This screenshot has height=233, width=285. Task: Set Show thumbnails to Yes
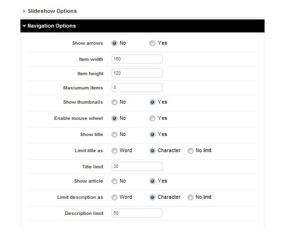pos(152,102)
